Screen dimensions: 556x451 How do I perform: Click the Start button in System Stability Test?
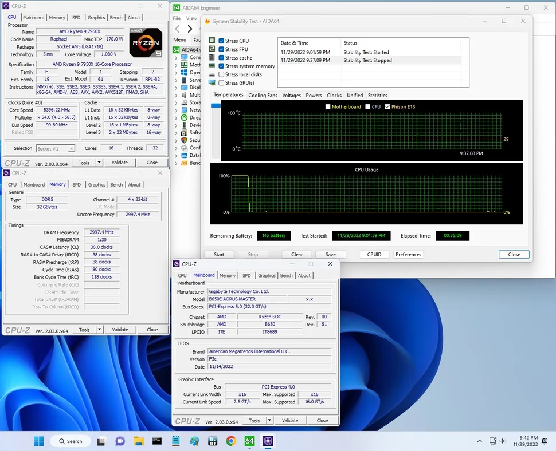point(218,254)
